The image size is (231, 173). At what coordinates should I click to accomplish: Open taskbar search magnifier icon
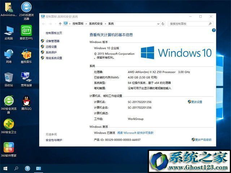tap(16, 168)
